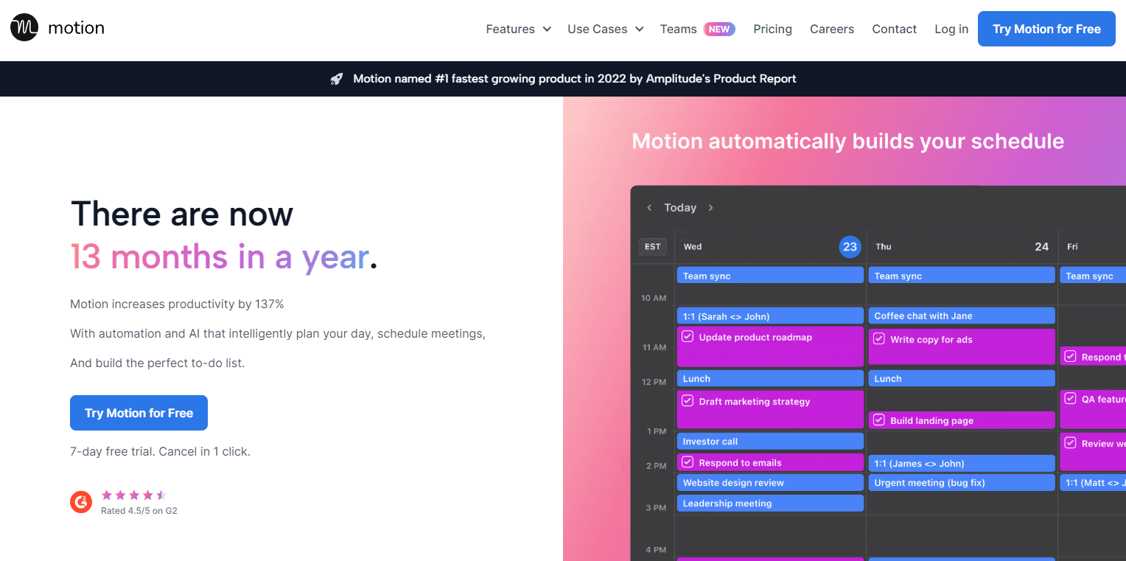This screenshot has height=561, width=1126.
Task: Click the NEW badge beside Teams
Action: tap(719, 29)
